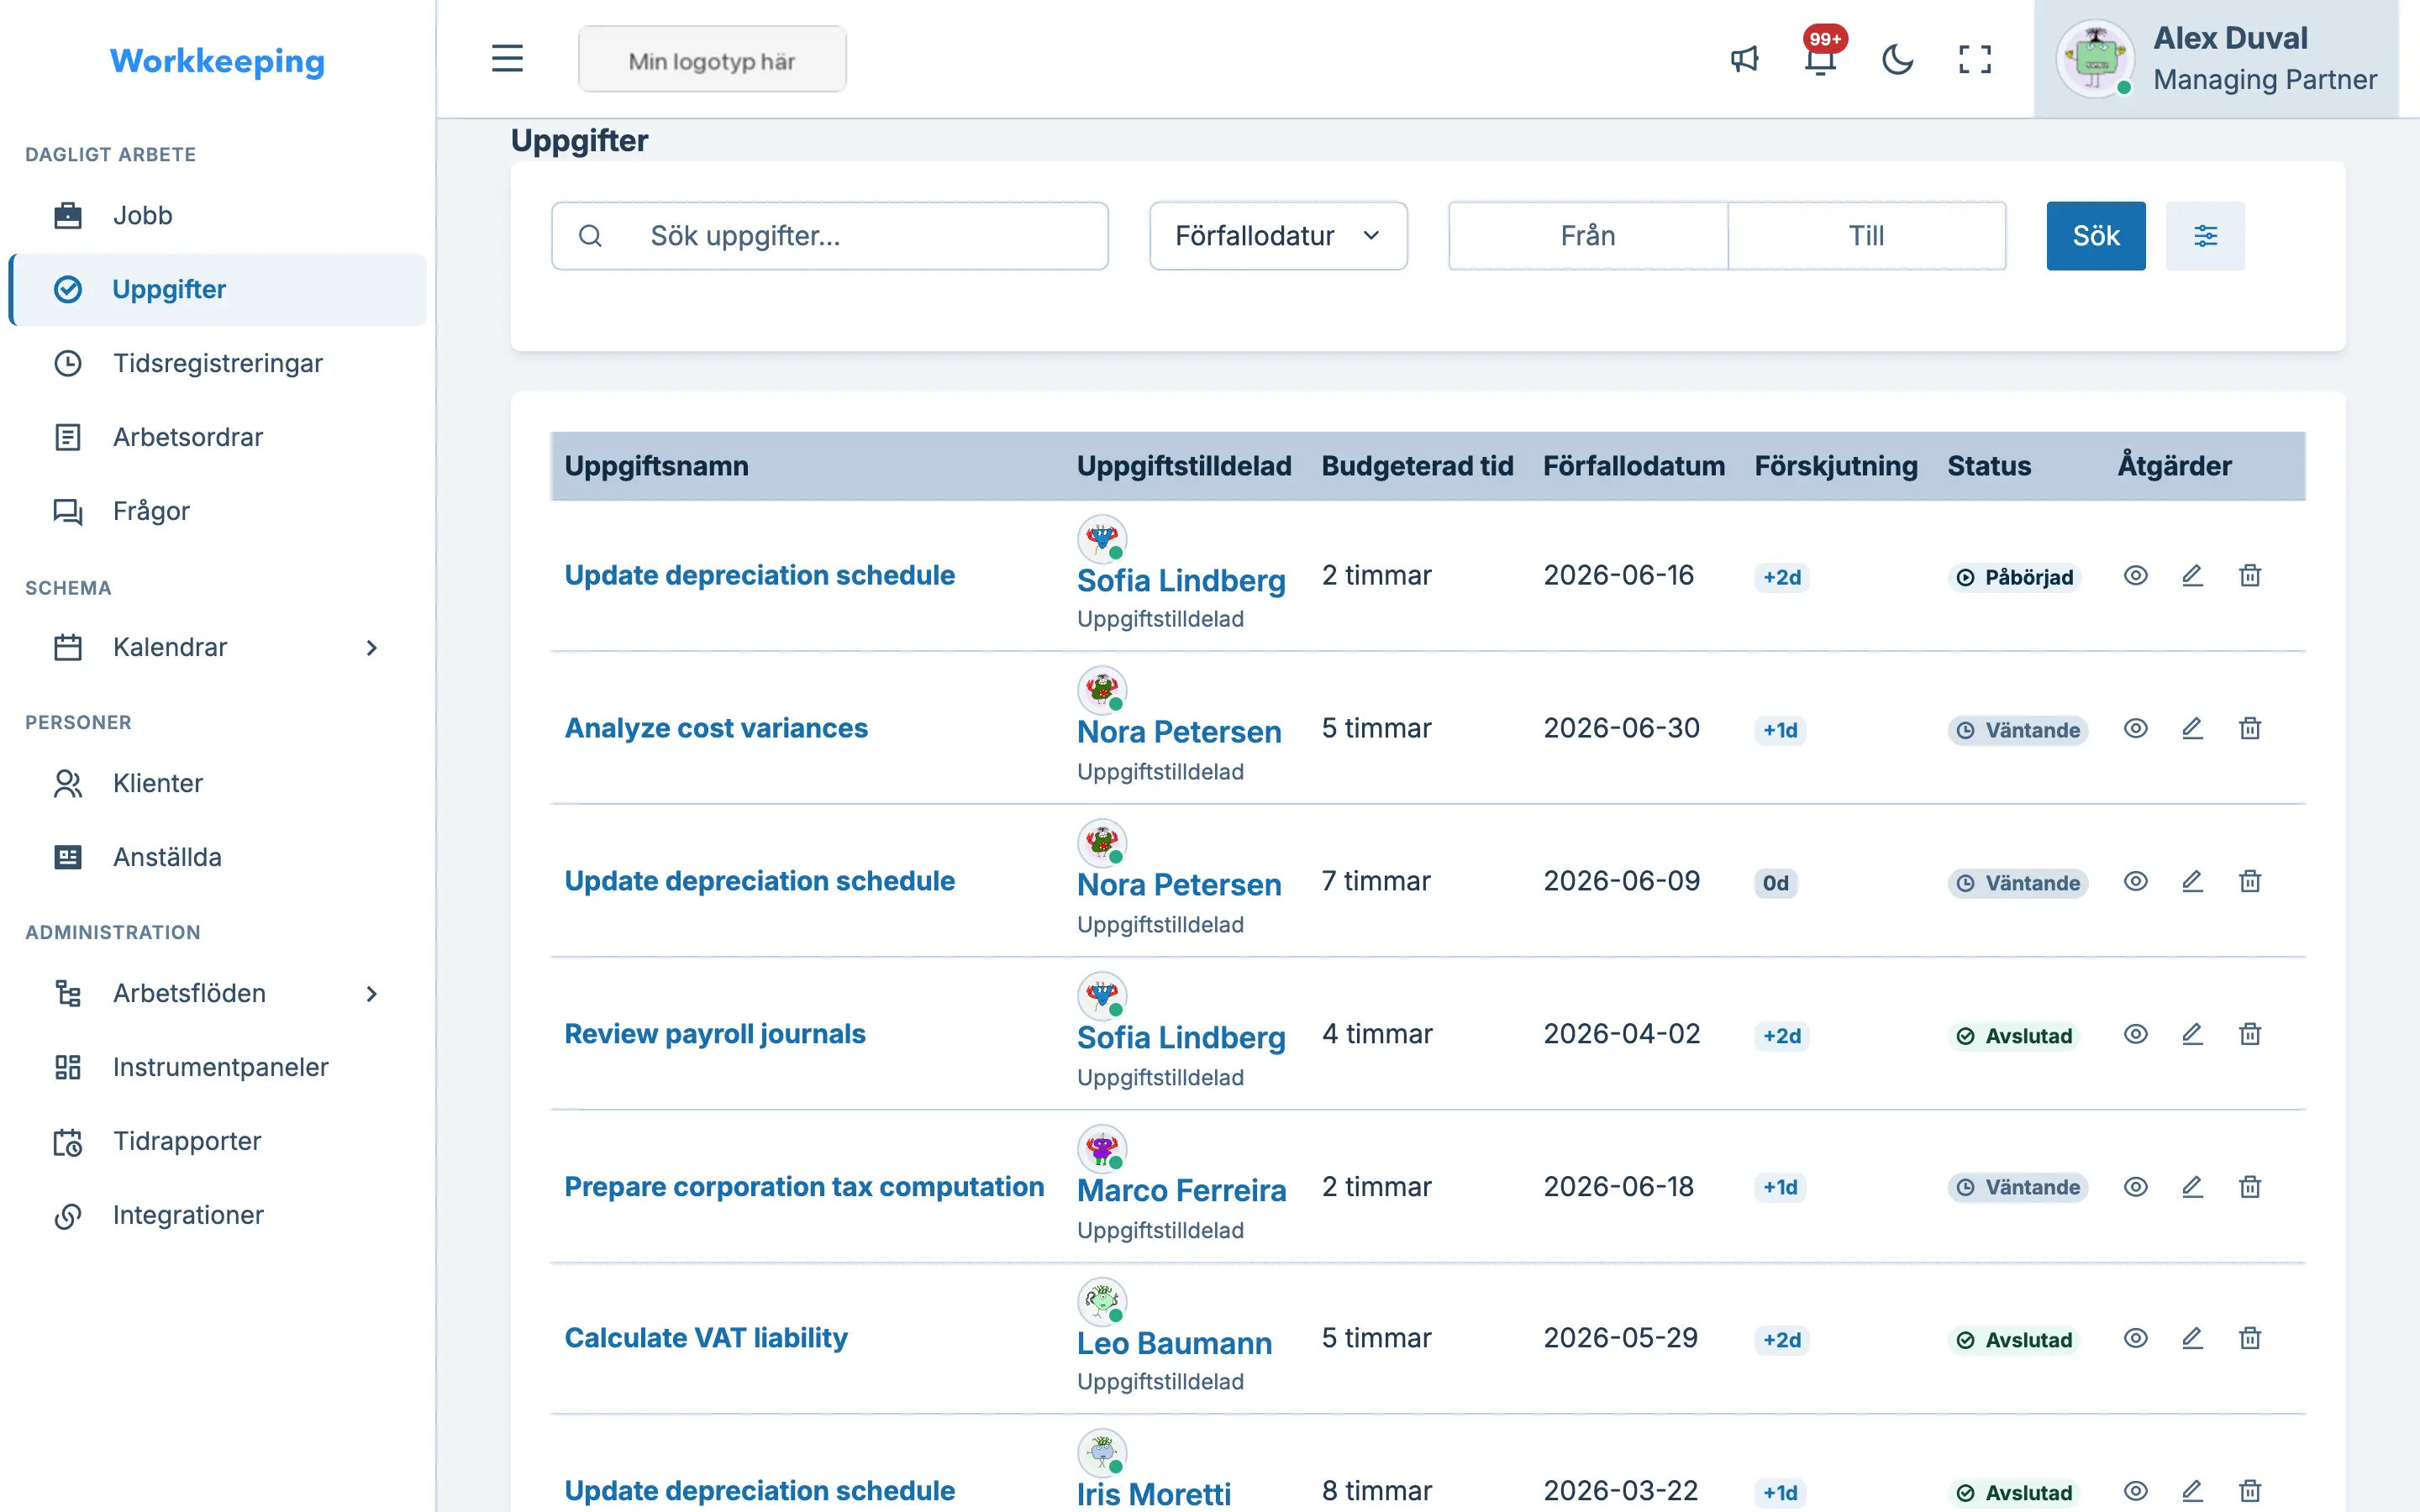
Task: Click trash icon for Calculate VAT liability
Action: pyautogui.click(x=2250, y=1338)
